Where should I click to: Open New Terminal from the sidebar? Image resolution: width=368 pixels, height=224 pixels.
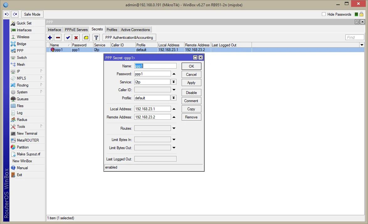coord(27,133)
